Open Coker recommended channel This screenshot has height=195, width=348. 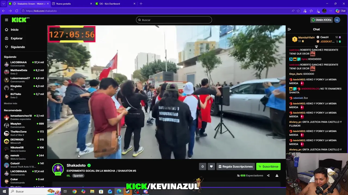pos(24,181)
